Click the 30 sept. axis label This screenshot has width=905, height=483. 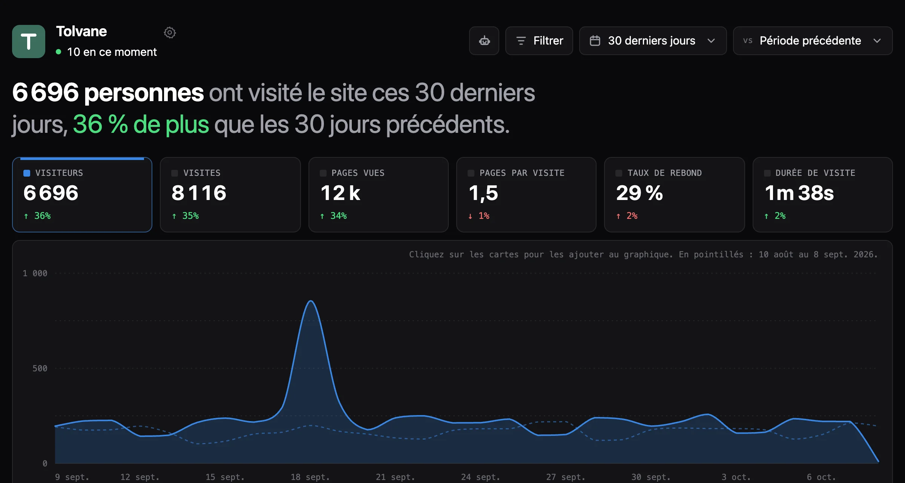[x=651, y=477]
